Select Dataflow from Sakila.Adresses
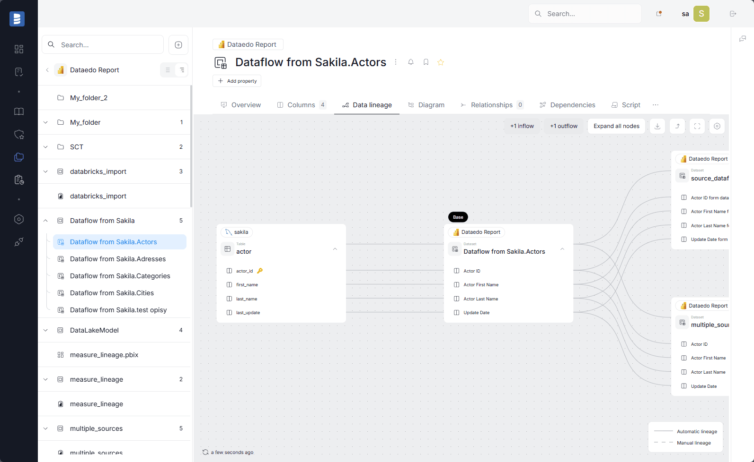The width and height of the screenshot is (754, 462). pos(117,259)
